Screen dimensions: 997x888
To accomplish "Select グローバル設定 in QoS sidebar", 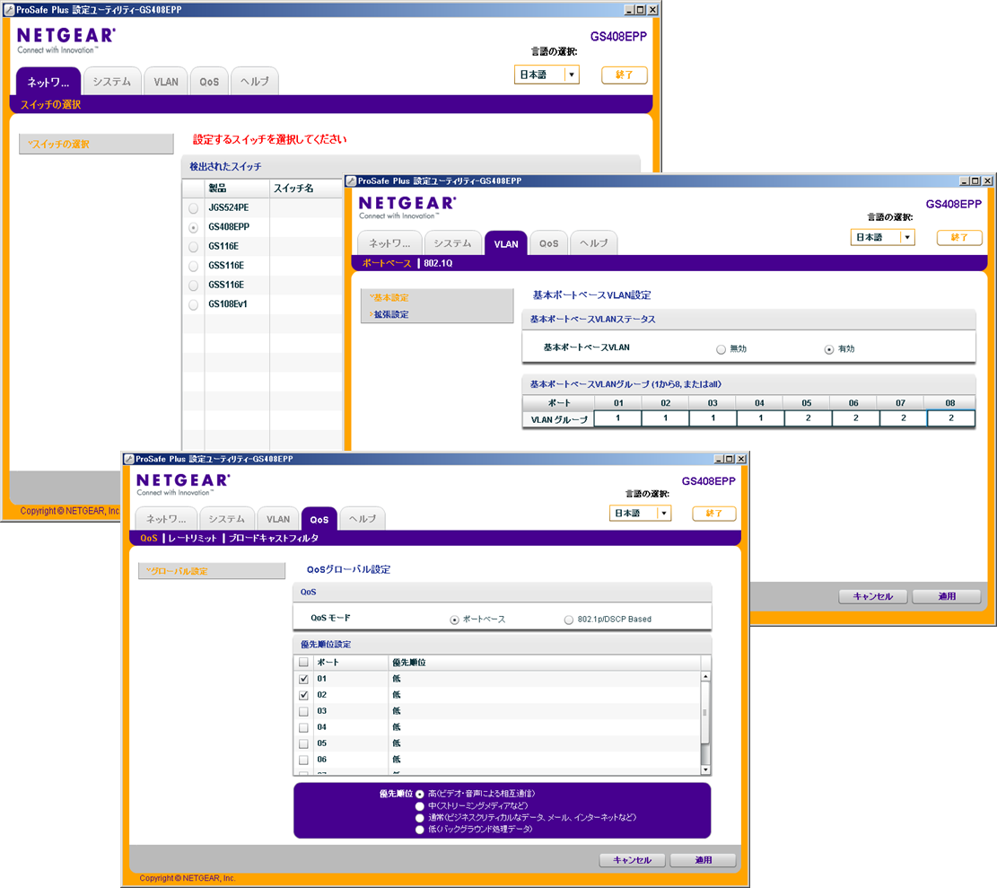I will [211, 571].
